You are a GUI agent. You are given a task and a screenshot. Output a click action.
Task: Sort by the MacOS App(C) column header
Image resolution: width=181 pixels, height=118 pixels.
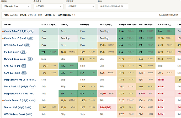click(49, 25)
